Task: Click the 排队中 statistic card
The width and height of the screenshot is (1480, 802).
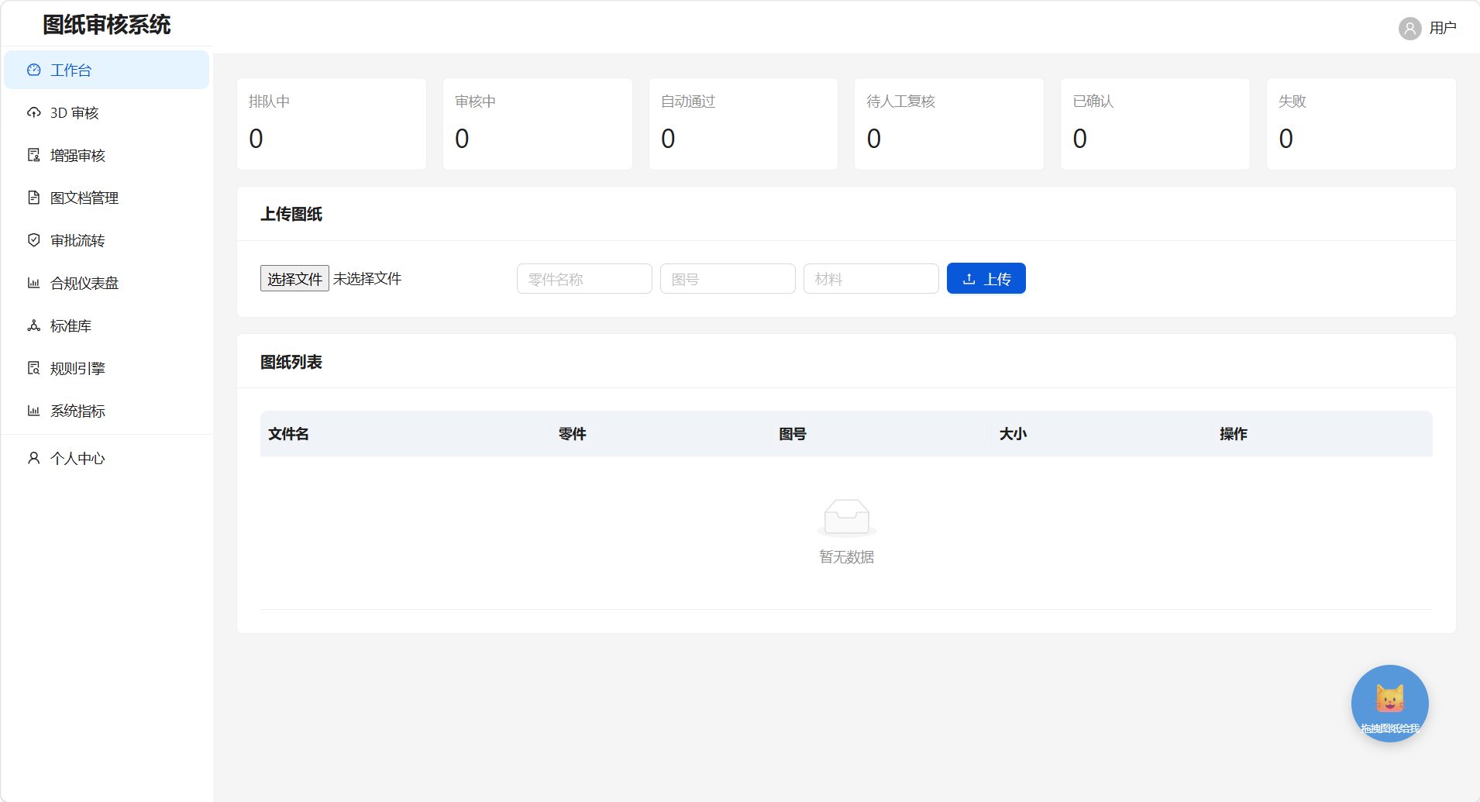Action: (x=332, y=124)
